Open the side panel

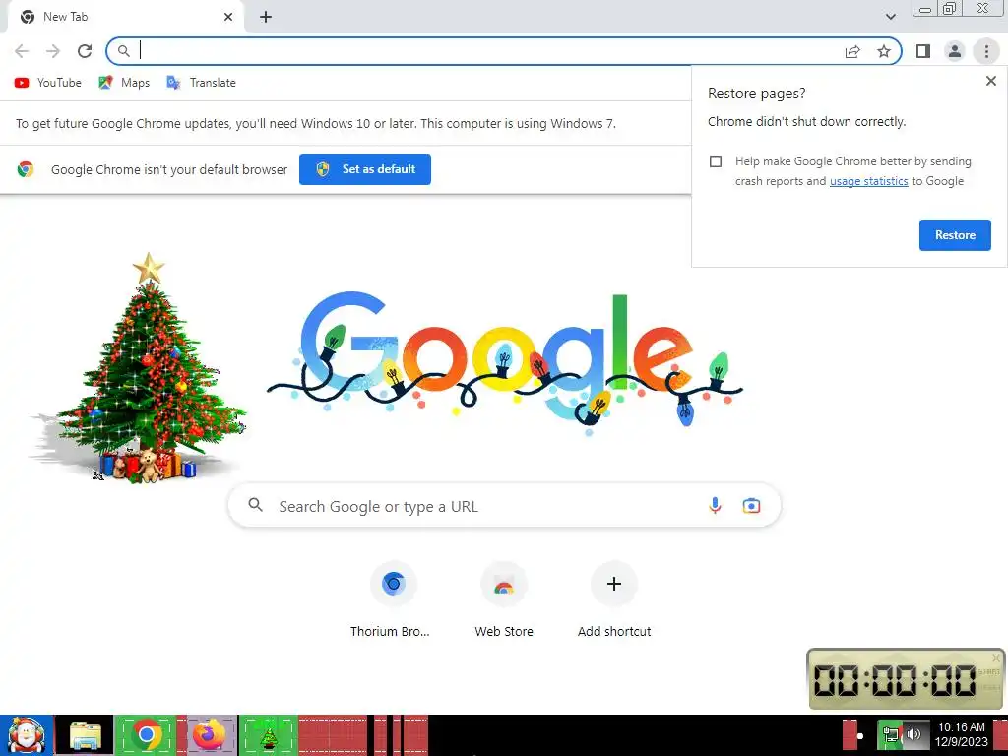coord(923,51)
